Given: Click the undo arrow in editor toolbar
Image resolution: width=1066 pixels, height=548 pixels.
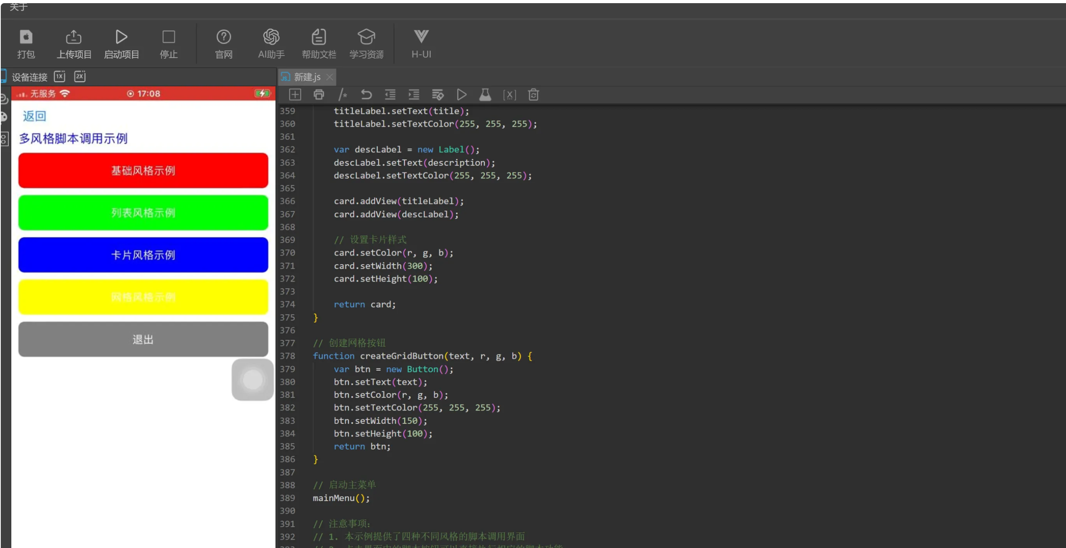Looking at the screenshot, I should click(x=366, y=95).
